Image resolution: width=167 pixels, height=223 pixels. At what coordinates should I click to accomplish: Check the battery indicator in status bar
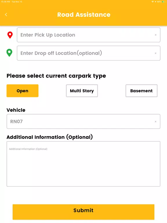pos(163,2)
